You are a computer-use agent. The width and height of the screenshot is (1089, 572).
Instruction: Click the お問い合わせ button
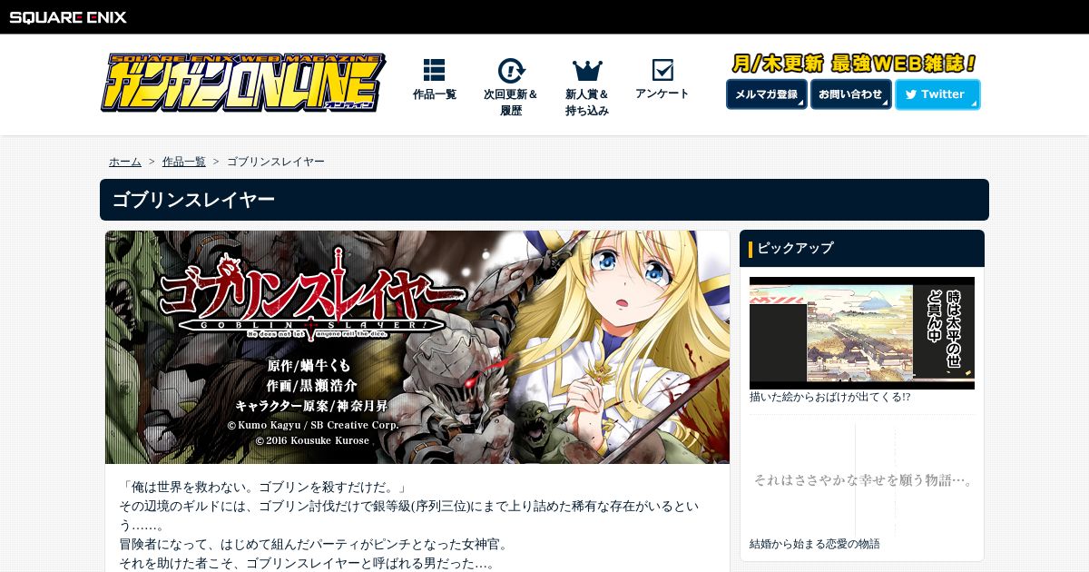(850, 94)
